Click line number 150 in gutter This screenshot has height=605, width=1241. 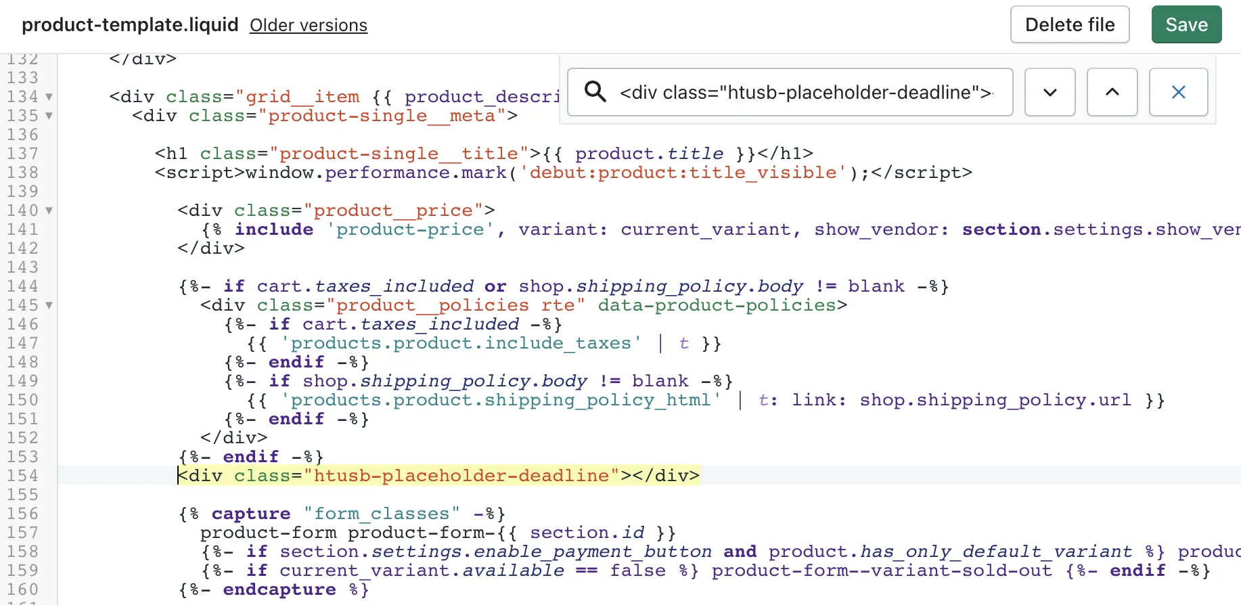(x=22, y=400)
